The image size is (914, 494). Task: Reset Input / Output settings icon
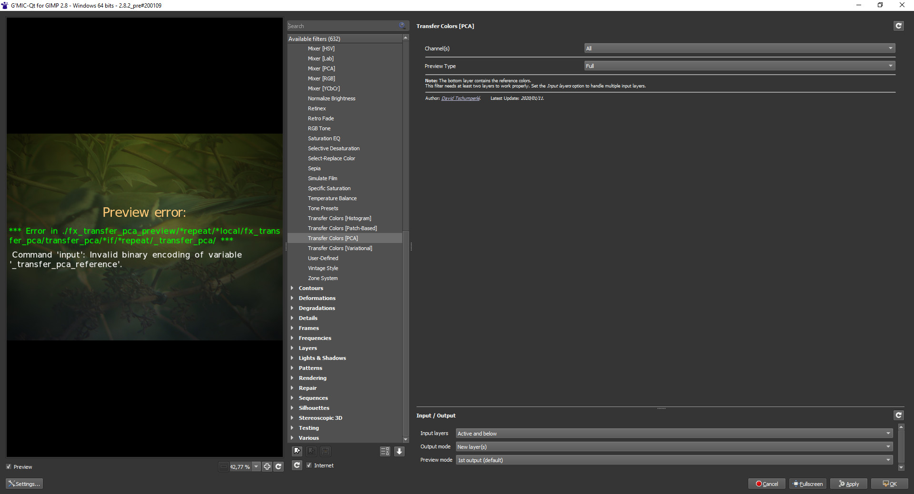[898, 416]
